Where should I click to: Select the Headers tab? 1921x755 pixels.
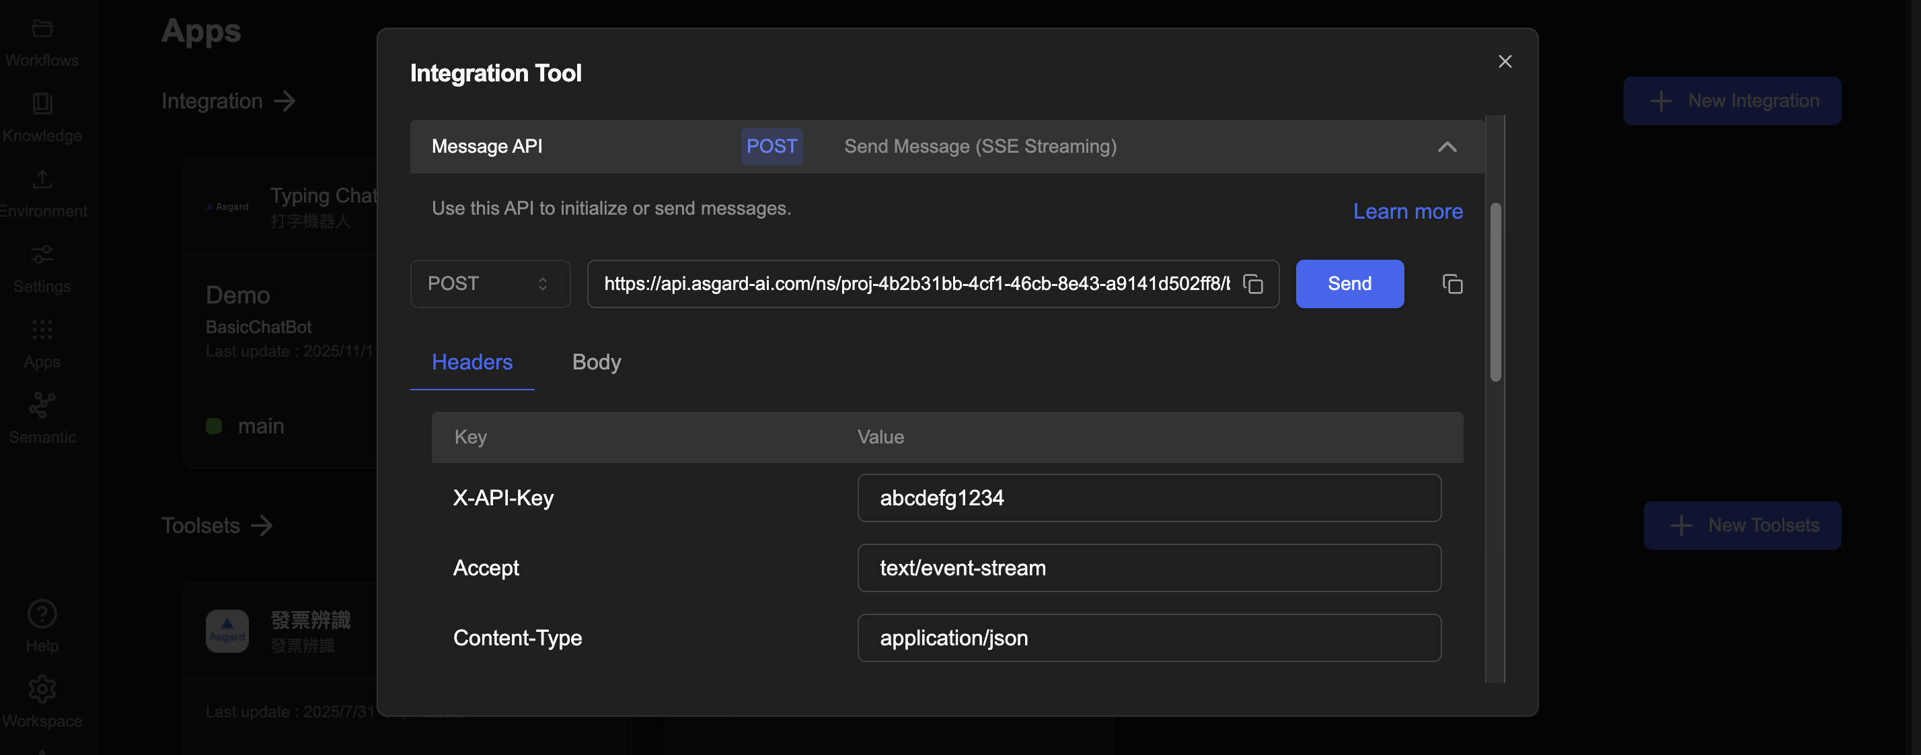click(x=472, y=363)
